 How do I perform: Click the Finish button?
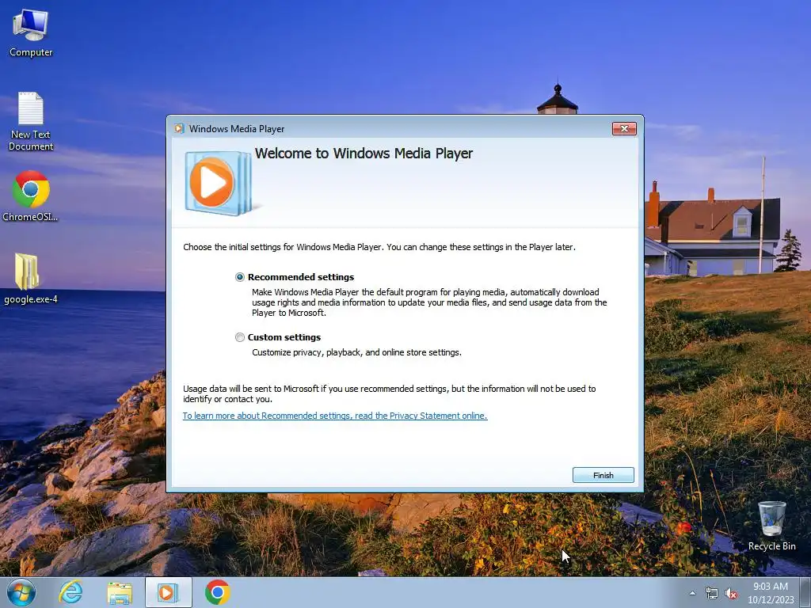(603, 475)
